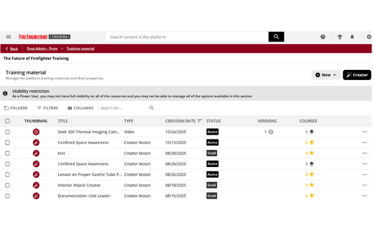This screenshot has width=374, height=234.
Task: Open Interior Attack Creator title
Action: pyautogui.click(x=79, y=185)
